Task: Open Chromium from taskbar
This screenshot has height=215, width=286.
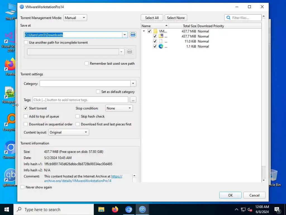Action: click(128, 209)
